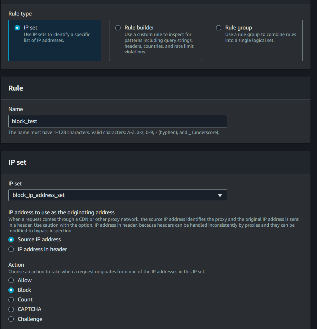This screenshot has width=317, height=329.
Task: Select the Challenge action
Action: pyautogui.click(x=11, y=319)
